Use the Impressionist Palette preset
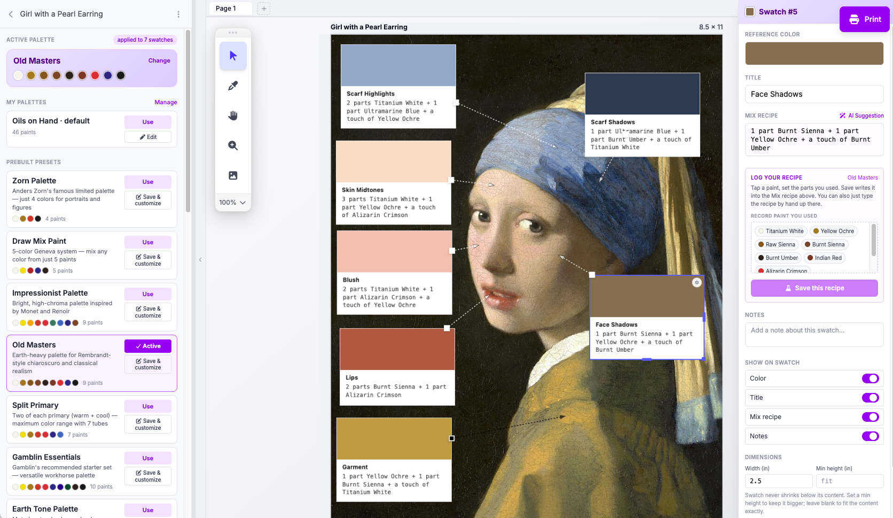Image resolution: width=893 pixels, height=518 pixels. pos(148,294)
